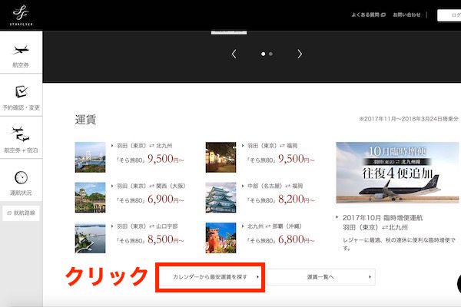The image size is (461, 307).
Task: Open 2017年10月 臨時増便運航 news link
Action: [383, 223]
